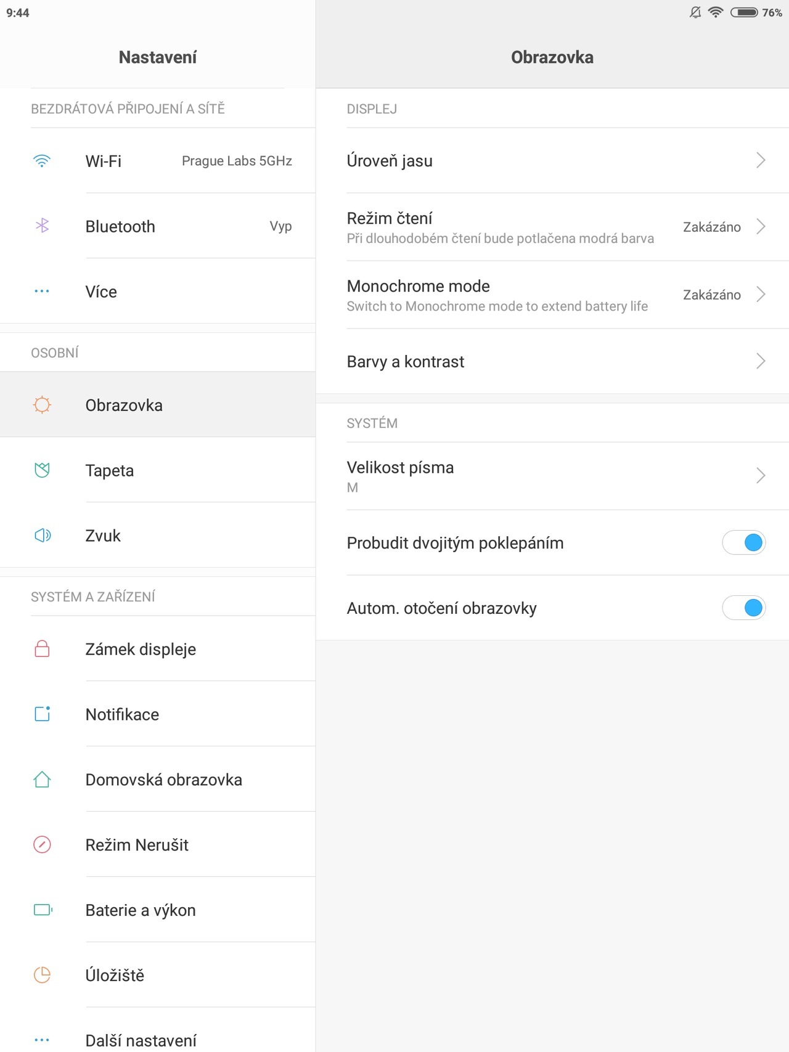Screen dimensions: 789x1052
Task: Open Barvy a kontrast chevron
Action: (x=762, y=362)
